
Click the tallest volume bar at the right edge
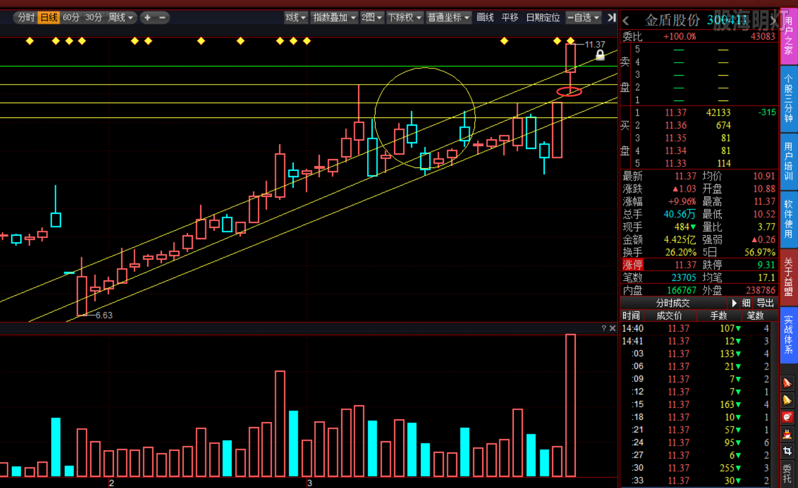[x=571, y=405]
